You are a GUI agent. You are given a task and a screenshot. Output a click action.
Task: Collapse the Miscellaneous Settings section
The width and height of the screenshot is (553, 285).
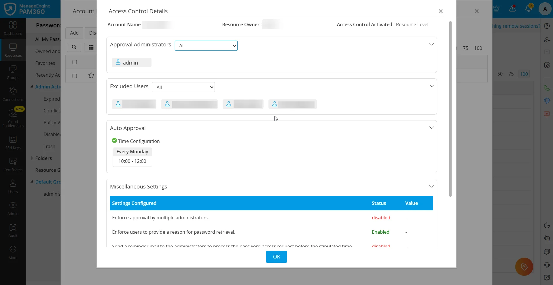tap(431, 186)
